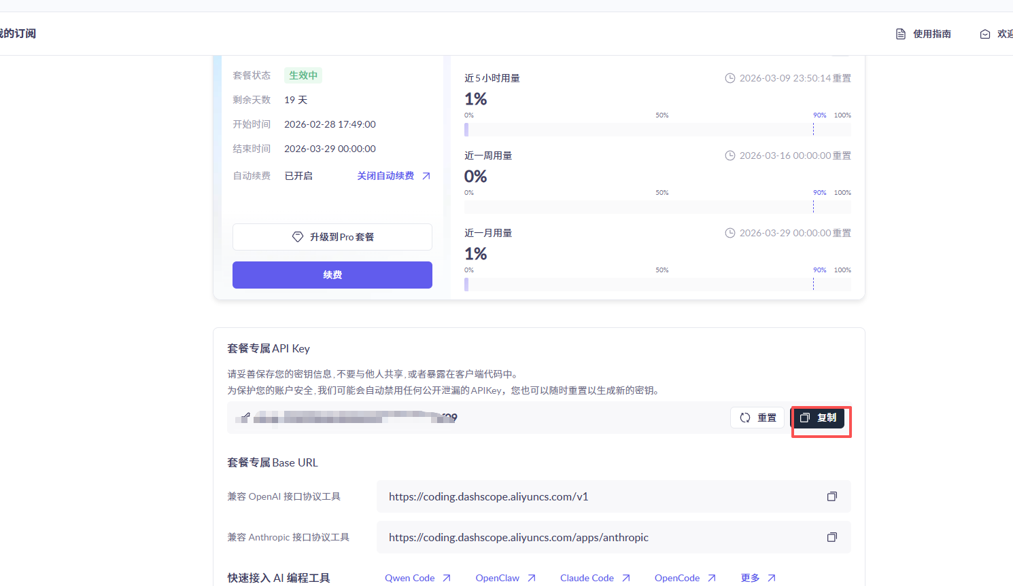Click the 5-hour usage progress bar
The width and height of the screenshot is (1013, 586).
(657, 130)
